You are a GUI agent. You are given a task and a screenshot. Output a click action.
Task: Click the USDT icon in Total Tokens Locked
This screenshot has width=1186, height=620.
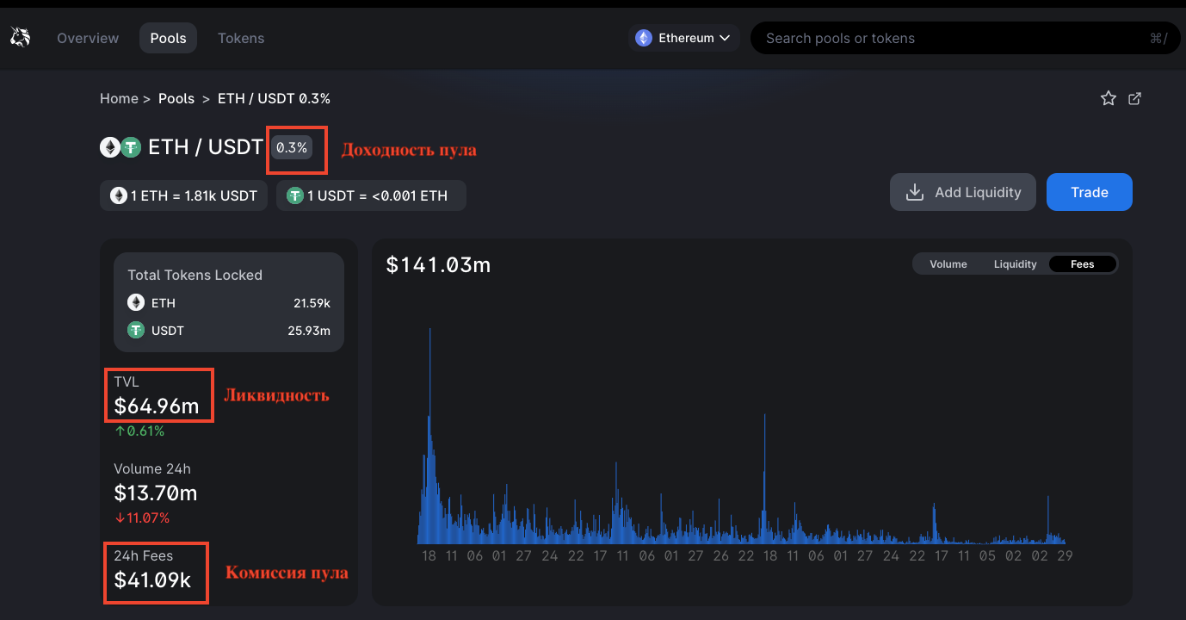(136, 330)
